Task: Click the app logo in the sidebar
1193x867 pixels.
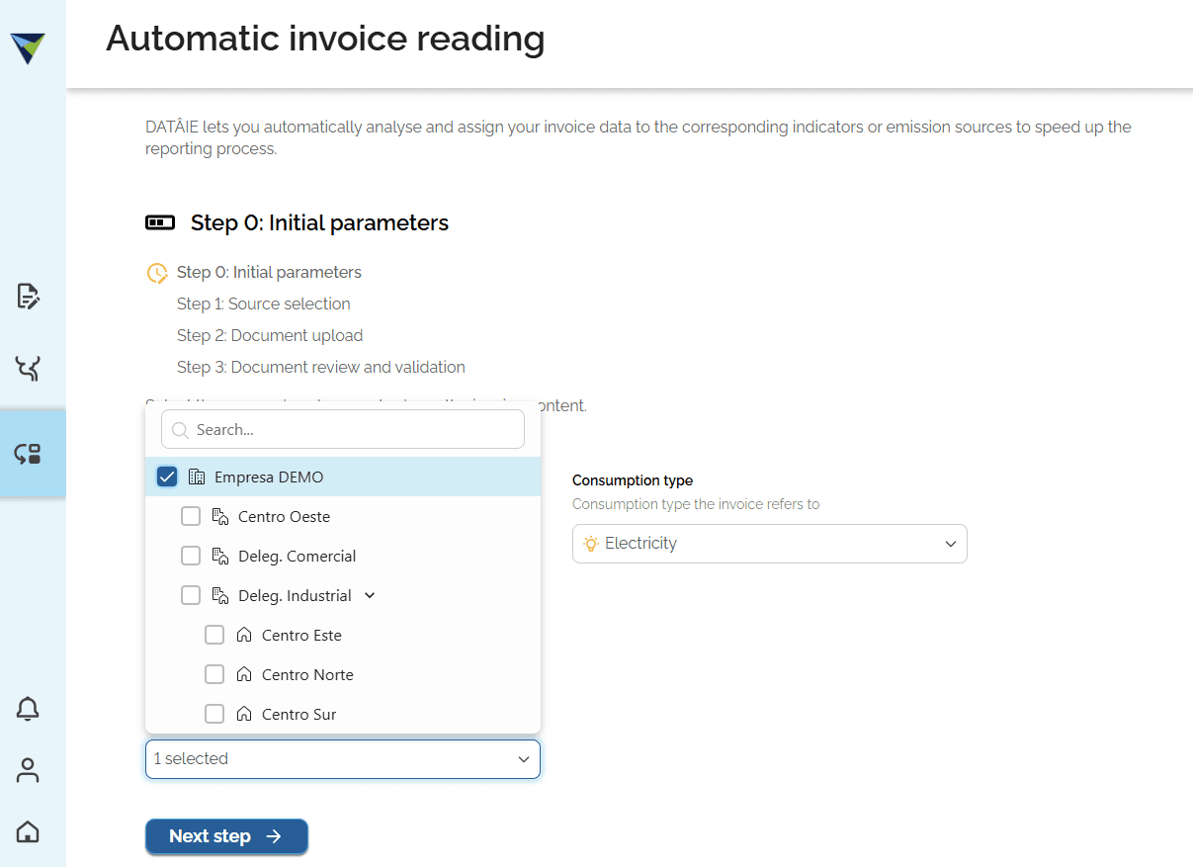Action: click(x=28, y=47)
